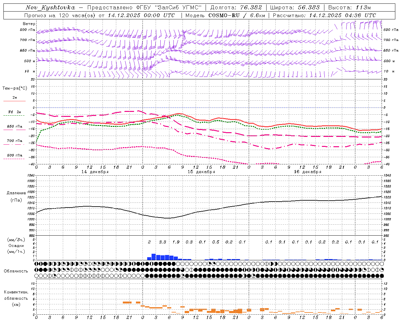
Task: Select the "Давление" pressure panel label
Action: click(16, 193)
